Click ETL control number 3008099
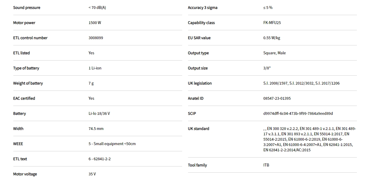This screenshot has width=372, height=181. coord(96,38)
